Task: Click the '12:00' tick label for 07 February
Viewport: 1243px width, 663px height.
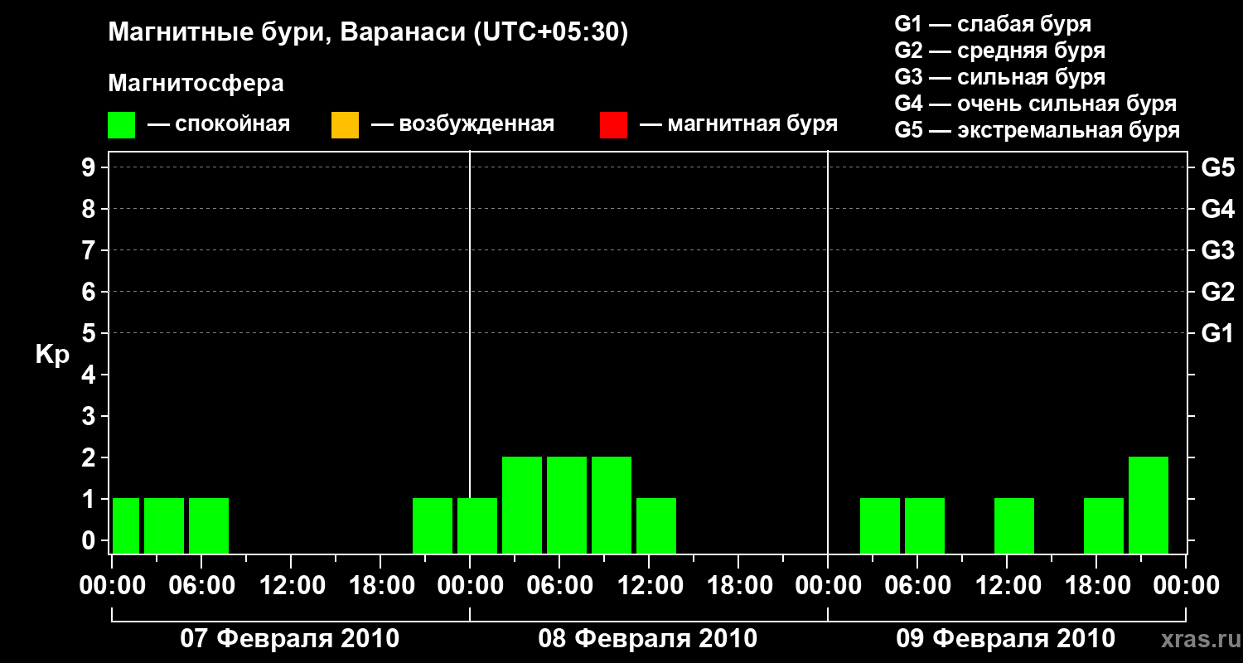Action: (291, 585)
